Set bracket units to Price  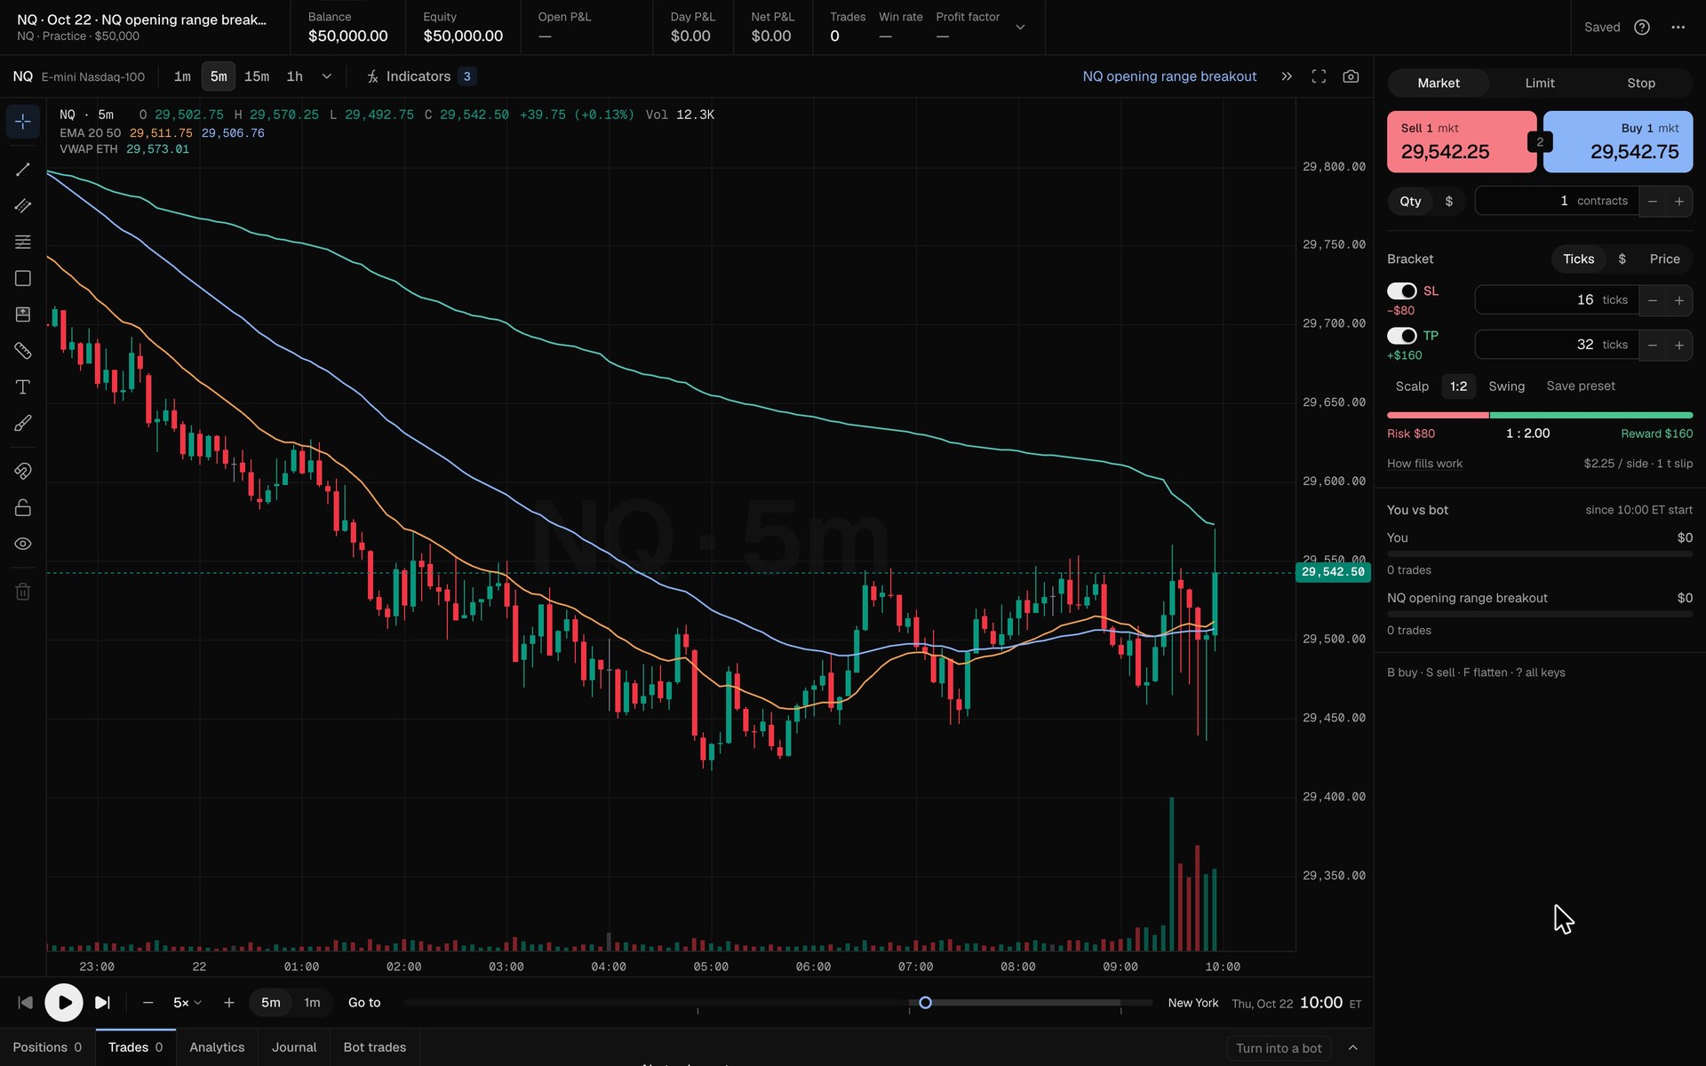point(1664,259)
